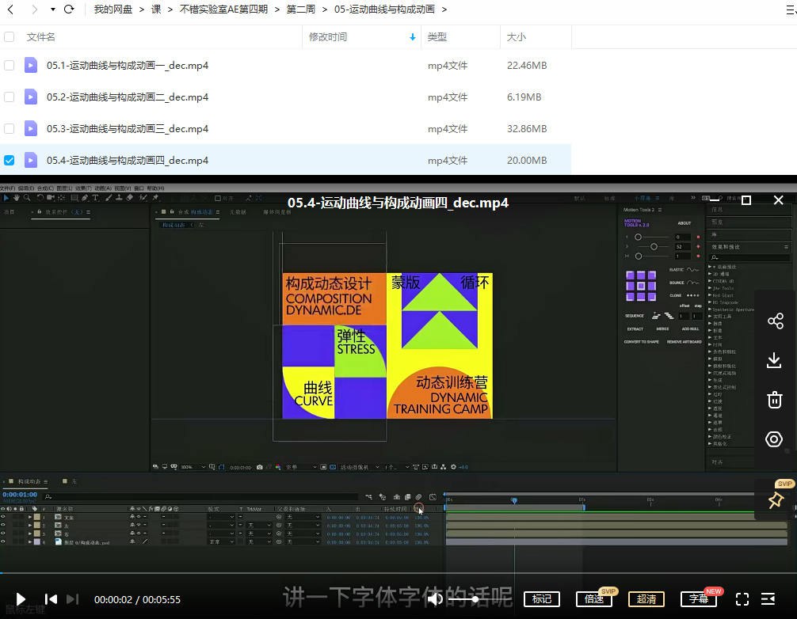This screenshot has width=797, height=619.
Task: Uncheck the 05.4 video file checkbox
Action: [10, 160]
